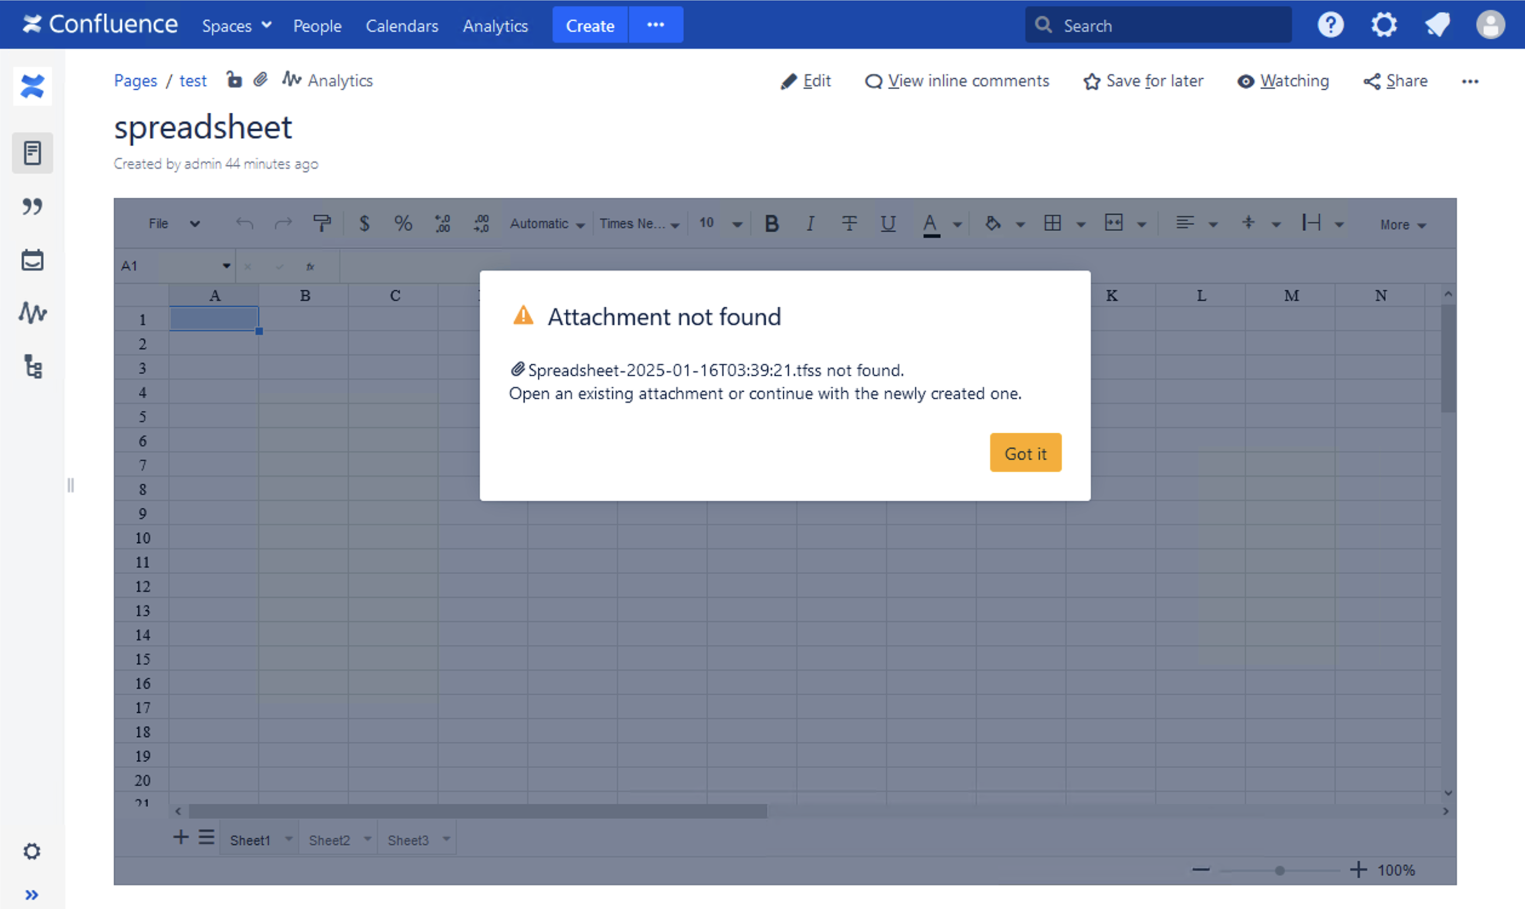The image size is (1525, 909).
Task: Open Blog quote icon in sidebar
Action: tap(32, 206)
